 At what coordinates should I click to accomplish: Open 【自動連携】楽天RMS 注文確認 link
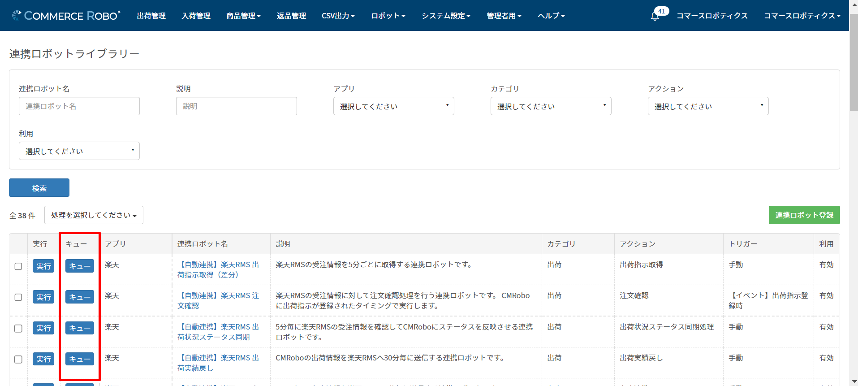(218, 300)
